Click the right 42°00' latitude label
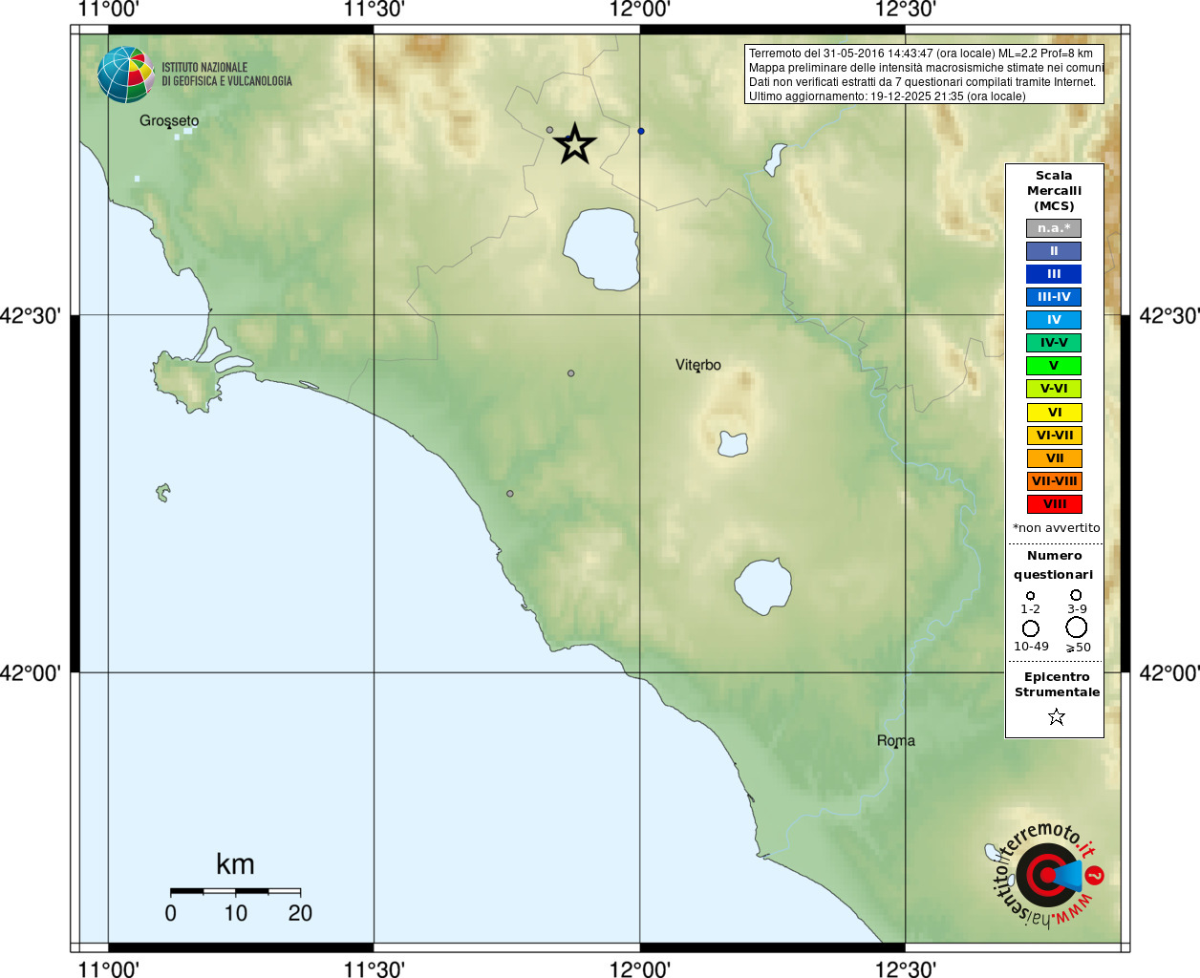This screenshot has width=1200, height=978. [x=1169, y=672]
